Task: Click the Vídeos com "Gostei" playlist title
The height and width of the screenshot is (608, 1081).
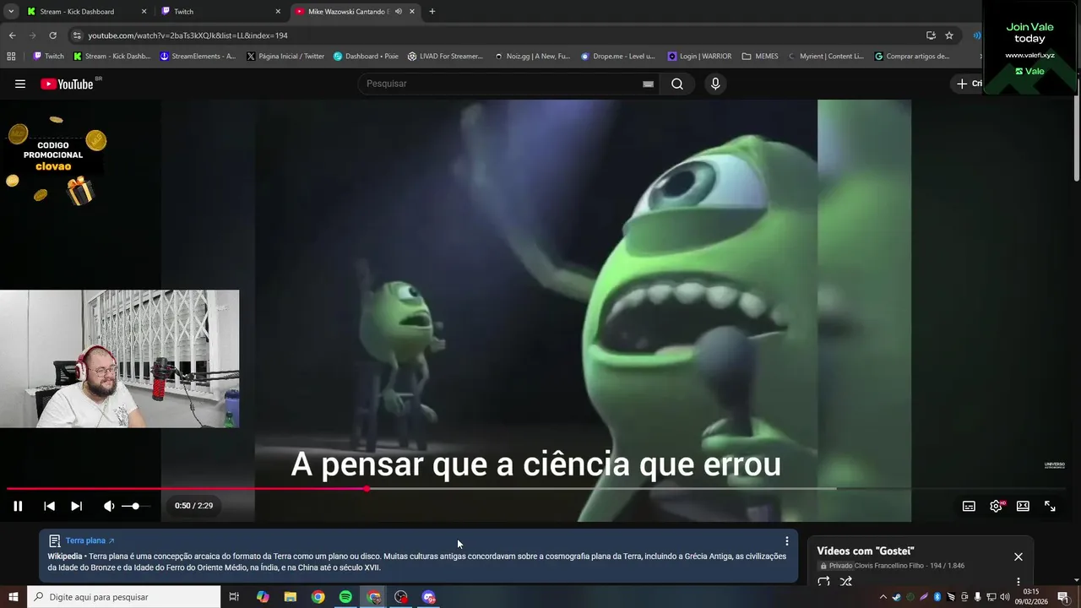Action: (866, 551)
